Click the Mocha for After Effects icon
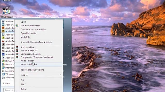 point(3,71)
